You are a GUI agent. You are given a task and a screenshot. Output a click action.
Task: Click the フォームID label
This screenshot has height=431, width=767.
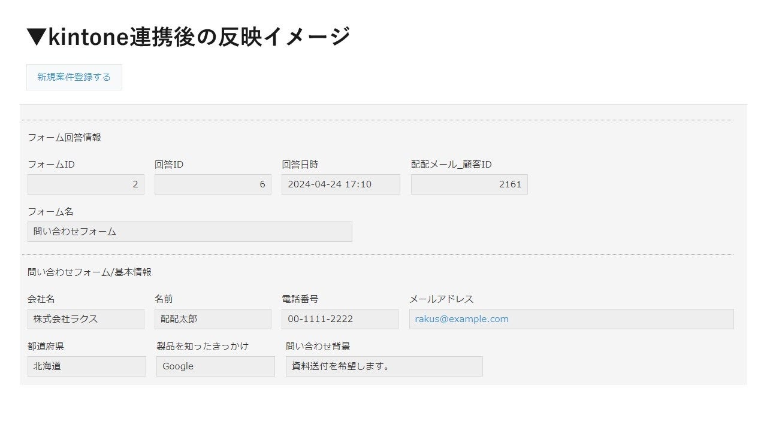[x=51, y=165]
